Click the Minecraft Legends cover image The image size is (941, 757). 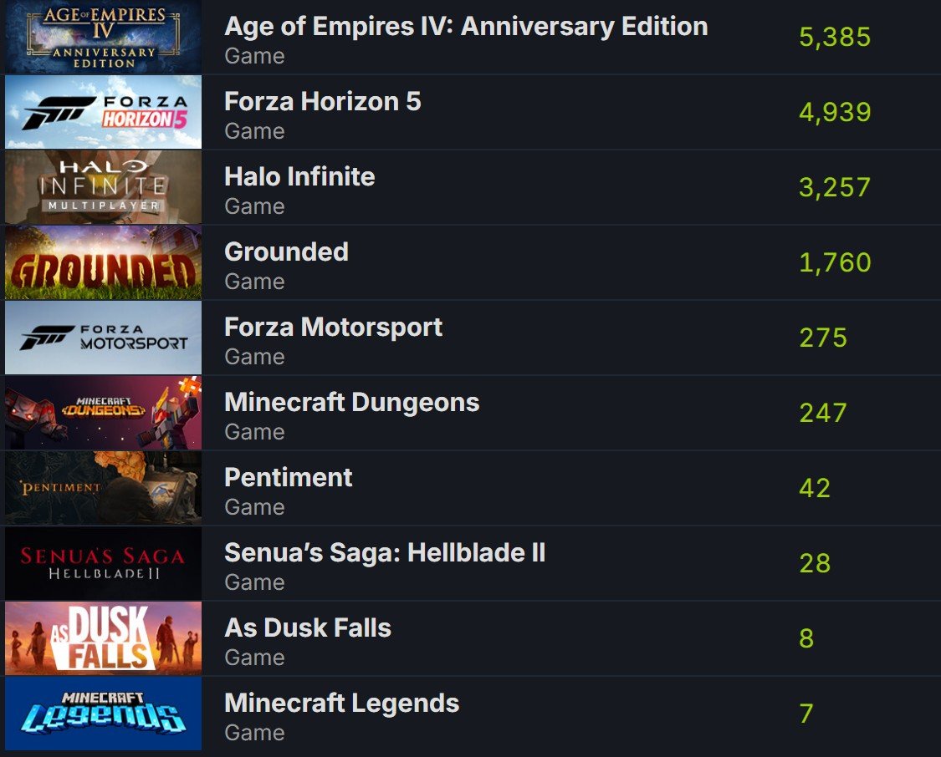tap(103, 714)
